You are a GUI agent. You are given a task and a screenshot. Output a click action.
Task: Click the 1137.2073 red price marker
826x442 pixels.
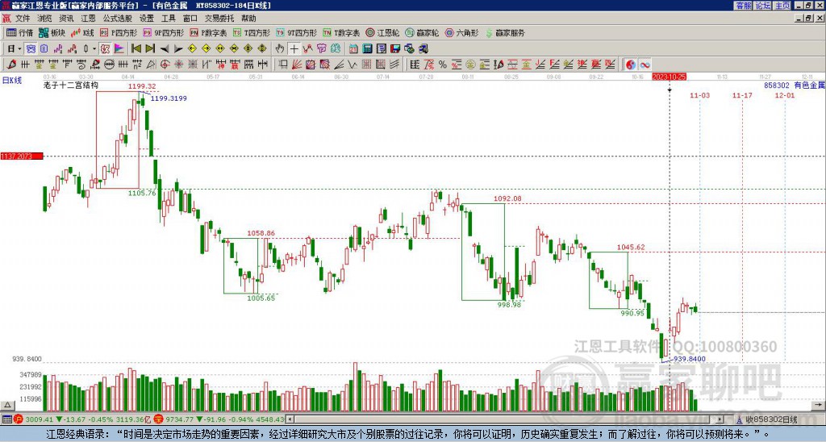(22, 156)
